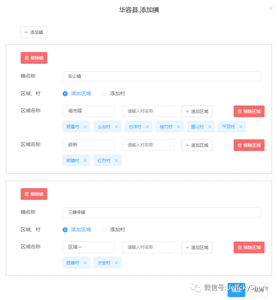Click 追加区域 next to 塔市驿
This screenshot has height=300, width=277.
(x=197, y=111)
